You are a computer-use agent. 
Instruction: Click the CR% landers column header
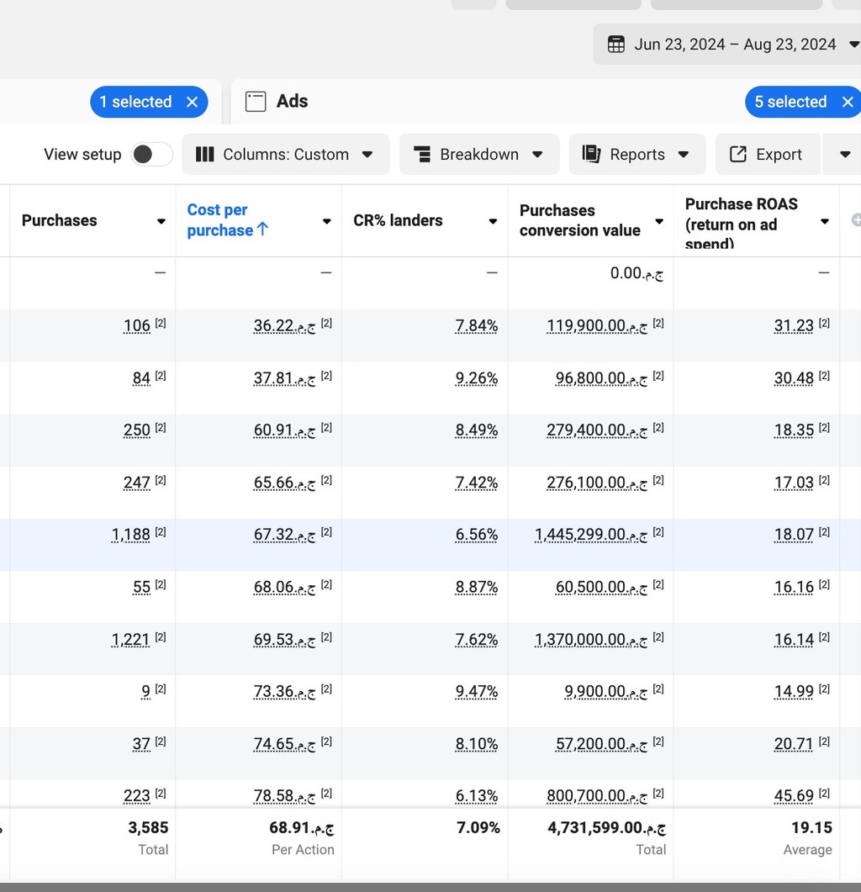[x=398, y=221]
